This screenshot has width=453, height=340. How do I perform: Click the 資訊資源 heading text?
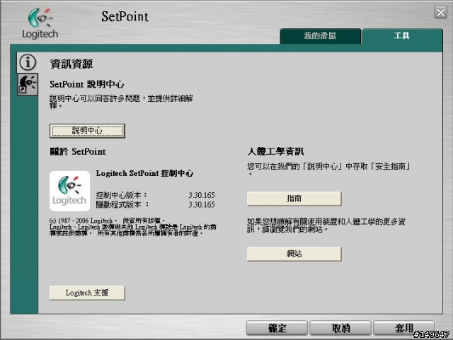71,64
